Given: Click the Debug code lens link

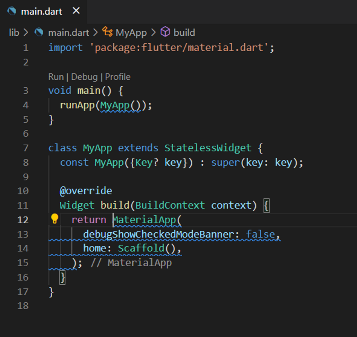Looking at the screenshot, I should 84,77.
